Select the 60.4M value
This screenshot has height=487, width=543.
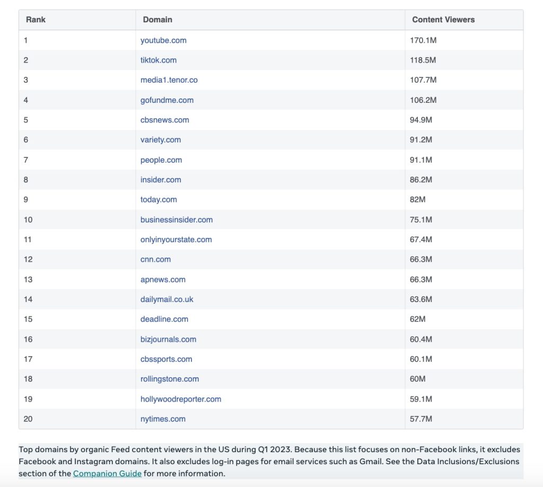pos(421,339)
